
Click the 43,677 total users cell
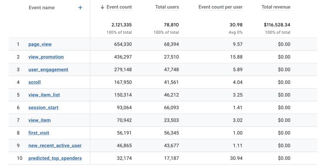[171, 146]
